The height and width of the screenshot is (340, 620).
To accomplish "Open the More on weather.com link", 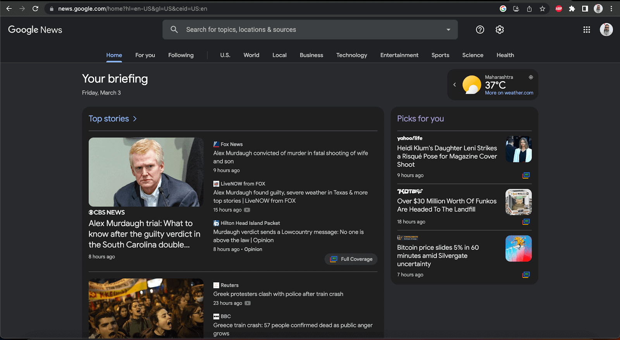I will pos(509,93).
